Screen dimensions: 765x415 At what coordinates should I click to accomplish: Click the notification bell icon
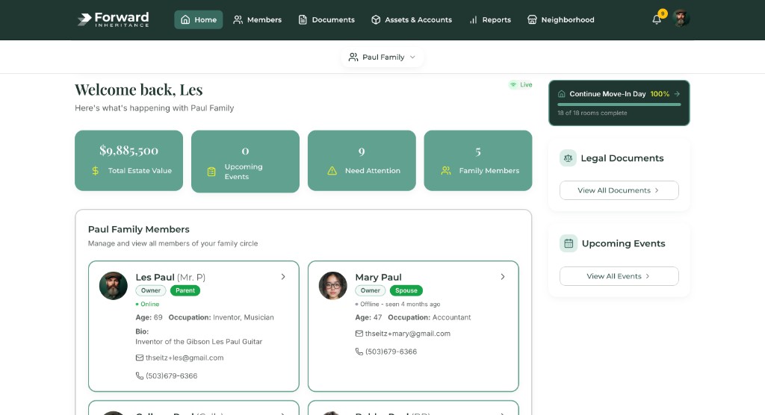[x=657, y=19]
